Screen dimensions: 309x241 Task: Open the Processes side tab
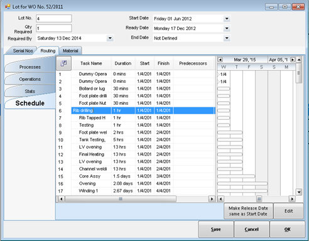30,67
